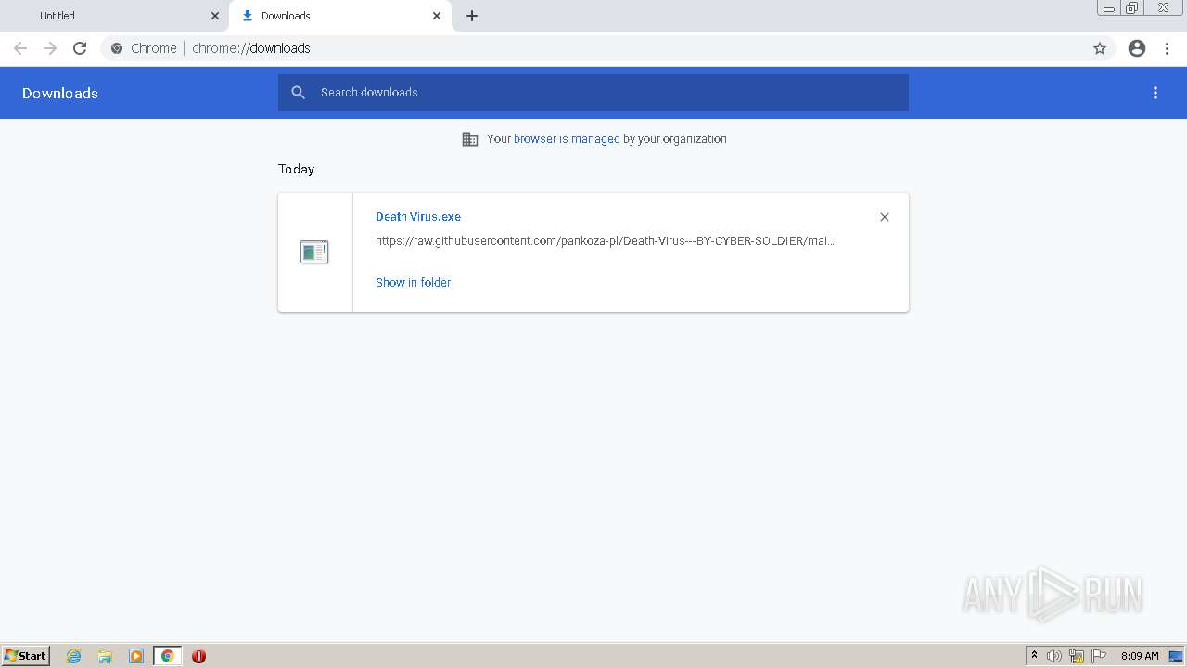
Task: Launch Internet Explorer from the taskbar
Action: coord(73,656)
